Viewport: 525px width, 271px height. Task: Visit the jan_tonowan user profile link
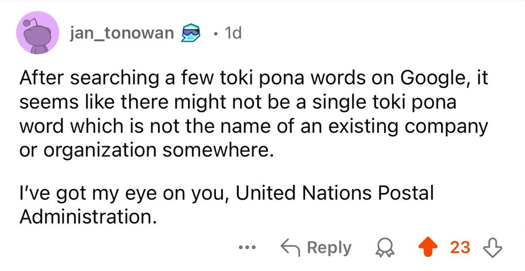coord(121,34)
